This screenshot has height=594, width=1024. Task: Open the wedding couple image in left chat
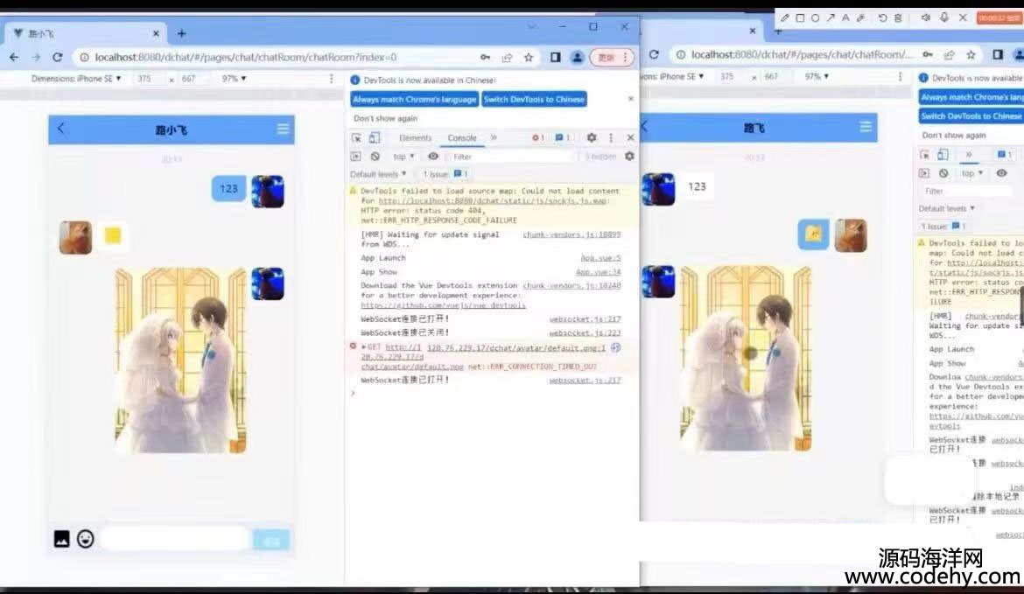(181, 360)
